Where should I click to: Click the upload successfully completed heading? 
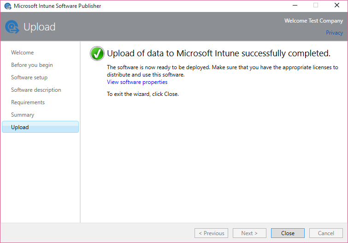click(218, 53)
